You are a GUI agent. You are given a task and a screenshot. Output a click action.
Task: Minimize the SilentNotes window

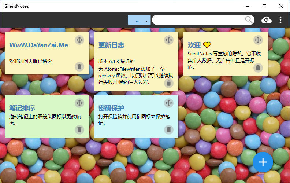coord(248,6)
